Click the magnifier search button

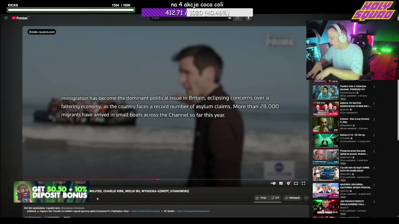pyautogui.click(x=238, y=18)
